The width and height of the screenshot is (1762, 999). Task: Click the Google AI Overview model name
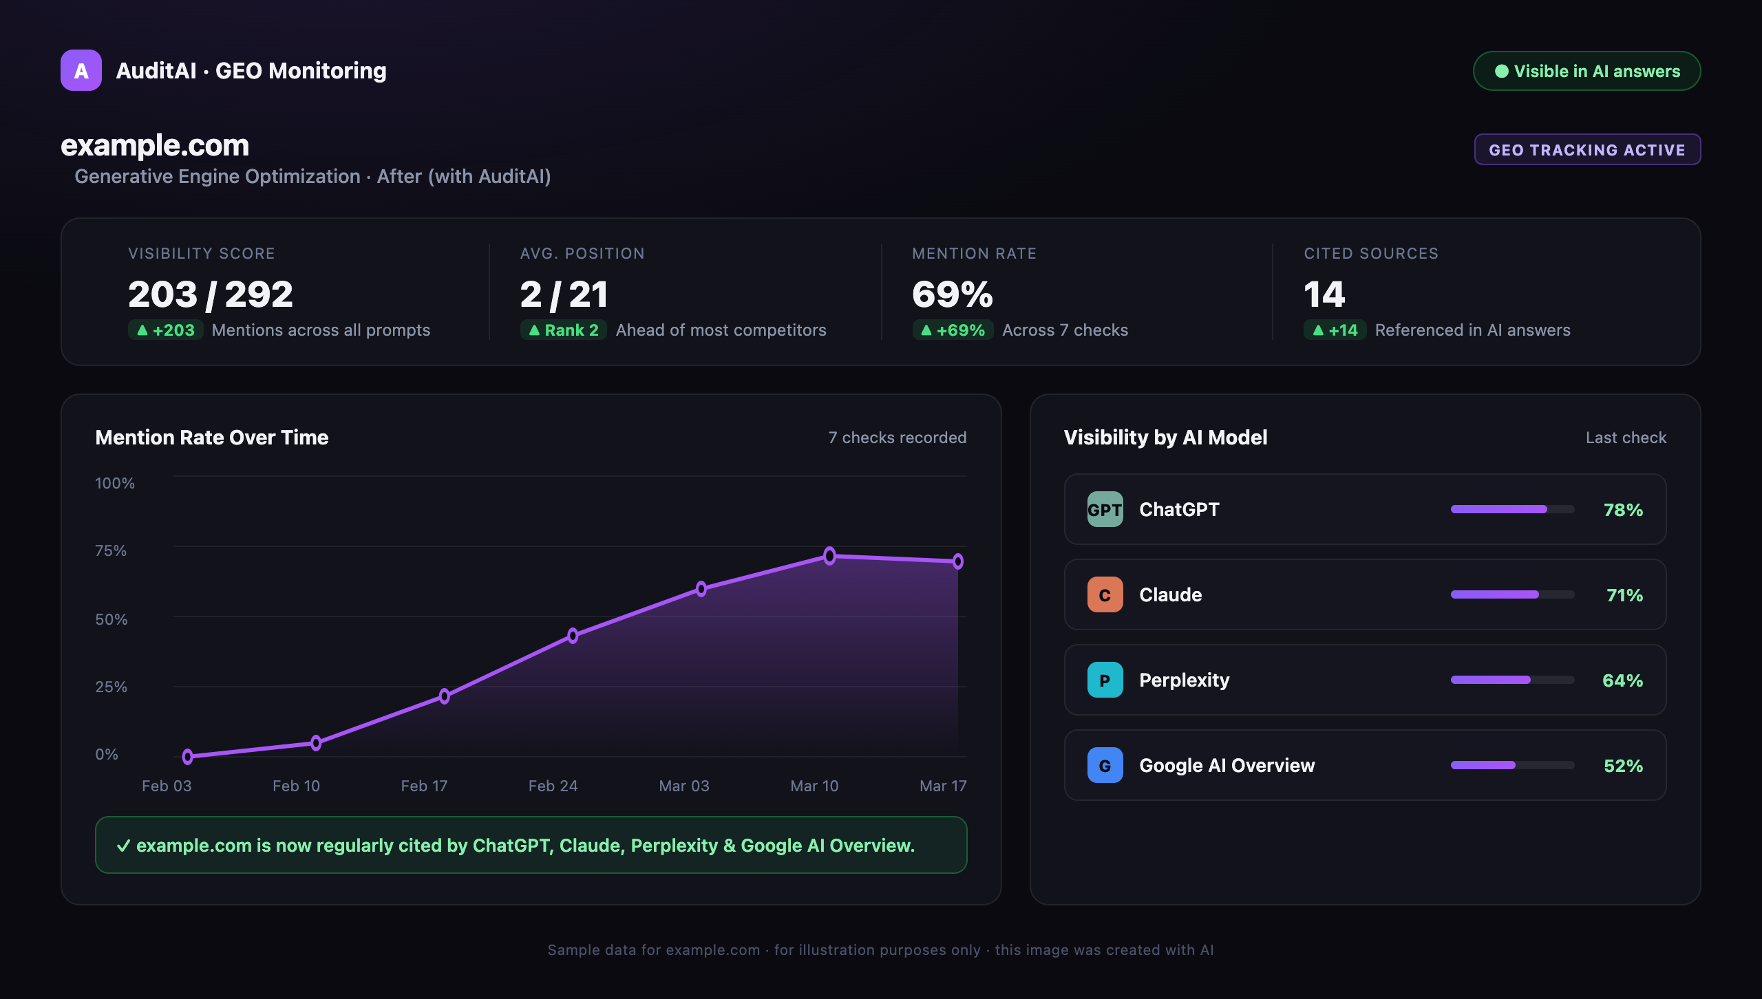coord(1227,765)
